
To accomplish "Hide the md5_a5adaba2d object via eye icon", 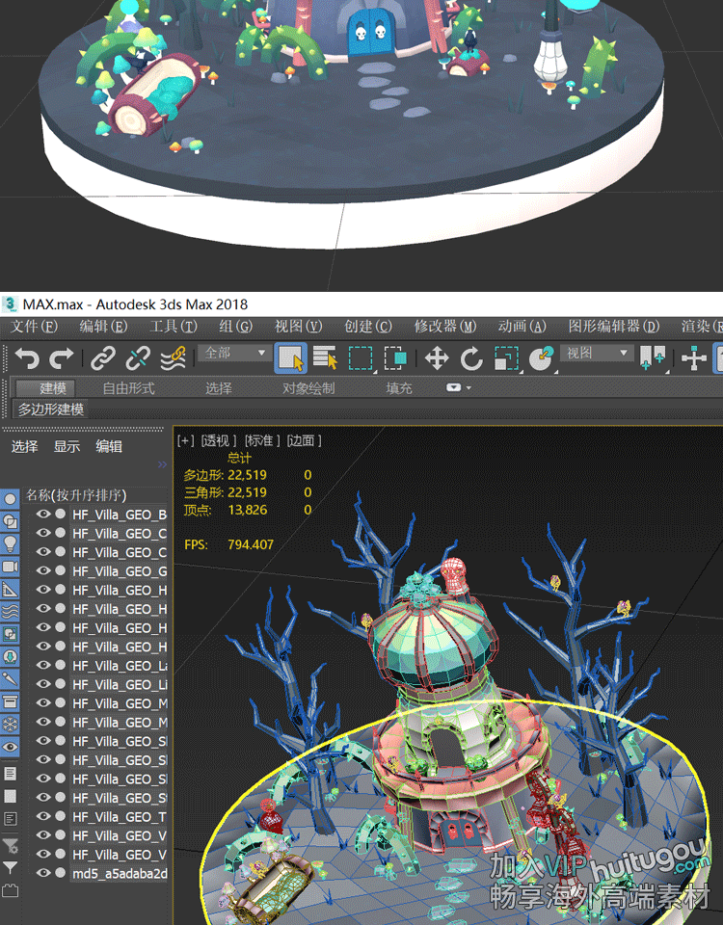I will coord(42,873).
